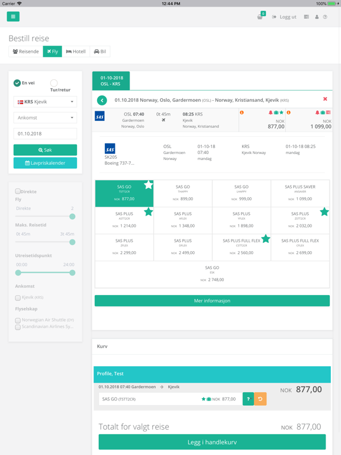Image resolution: width=341 pixels, height=455 pixels.
Task: Select SAS PLUS SAVER 1 099,00 fare
Action: [x=300, y=193]
